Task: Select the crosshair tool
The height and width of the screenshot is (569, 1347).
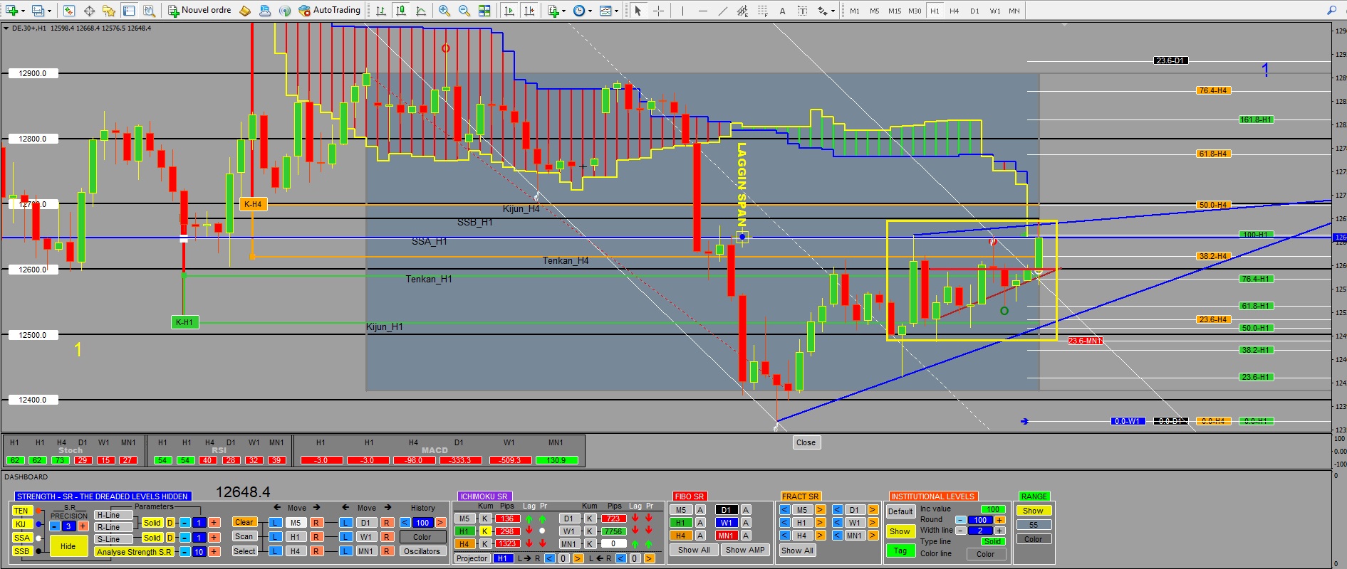Action: 658,11
